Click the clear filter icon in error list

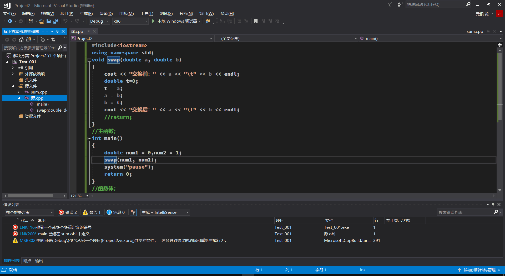133,212
